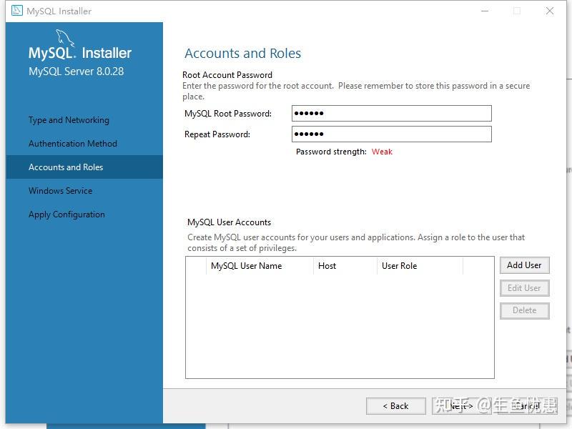Click the Edit User button
Screen dimensions: 572x429
[524, 288]
